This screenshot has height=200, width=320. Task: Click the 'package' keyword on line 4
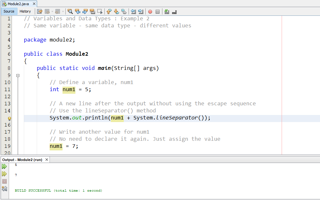point(35,40)
